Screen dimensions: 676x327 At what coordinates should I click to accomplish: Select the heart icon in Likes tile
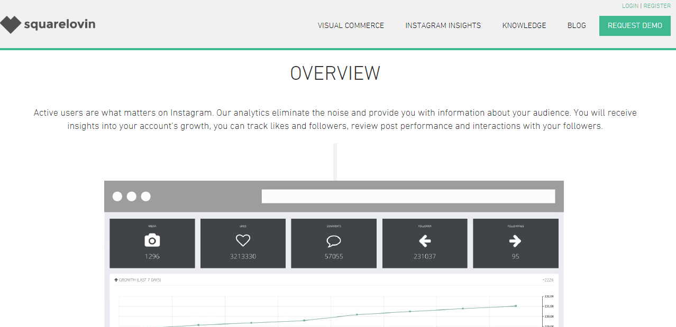(x=243, y=241)
